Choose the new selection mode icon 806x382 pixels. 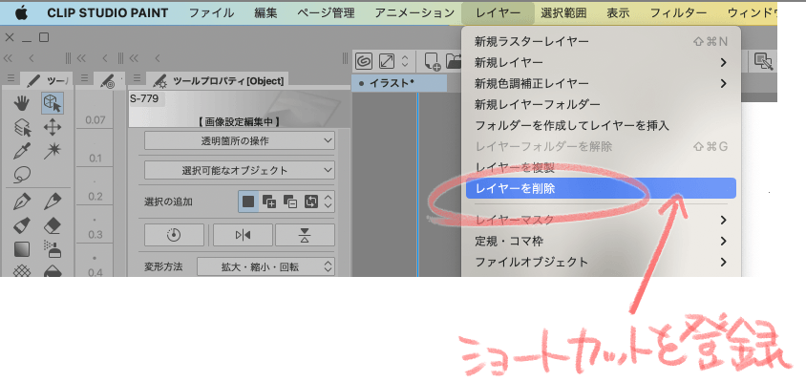click(x=248, y=202)
